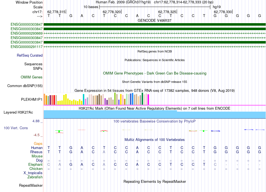Click the ENSG00000291117 leftward-arrow intron line

pos(155,47)
